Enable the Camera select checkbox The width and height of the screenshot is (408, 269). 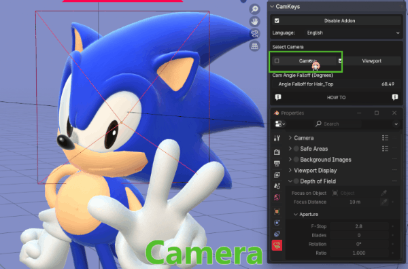pyautogui.click(x=277, y=61)
